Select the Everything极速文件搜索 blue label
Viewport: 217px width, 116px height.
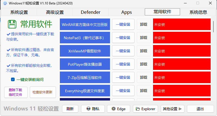pos(85,91)
